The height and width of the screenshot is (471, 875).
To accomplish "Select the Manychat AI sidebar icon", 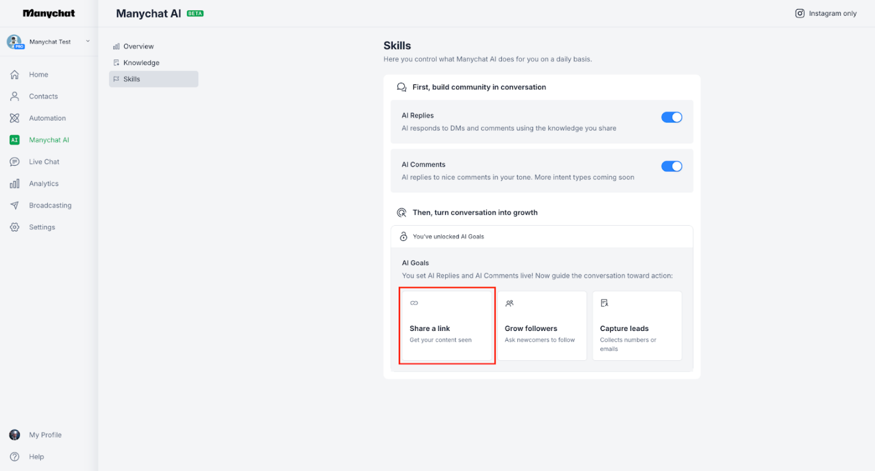I will pos(15,139).
